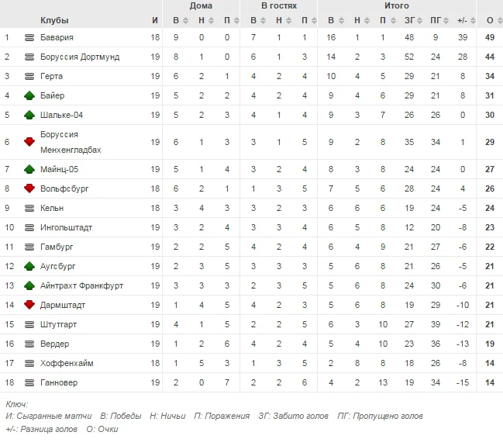Click red down arrow beside Боруссия Менхенгладбах

(29, 142)
